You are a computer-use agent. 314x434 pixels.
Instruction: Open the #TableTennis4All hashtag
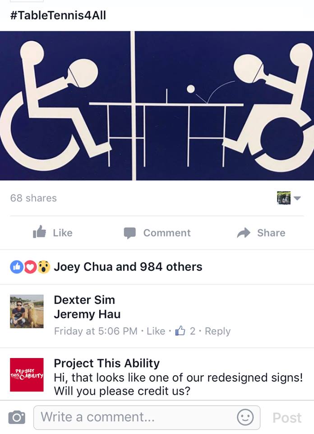(58, 15)
